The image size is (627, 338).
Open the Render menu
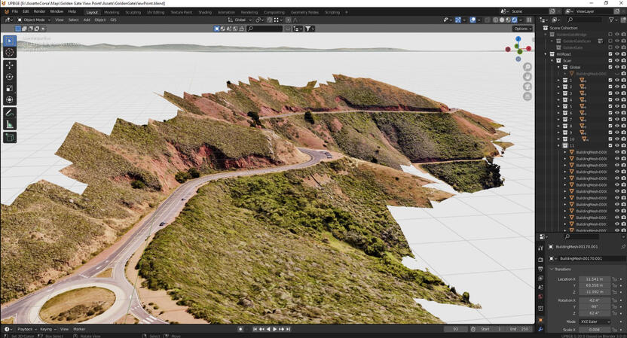click(x=39, y=12)
